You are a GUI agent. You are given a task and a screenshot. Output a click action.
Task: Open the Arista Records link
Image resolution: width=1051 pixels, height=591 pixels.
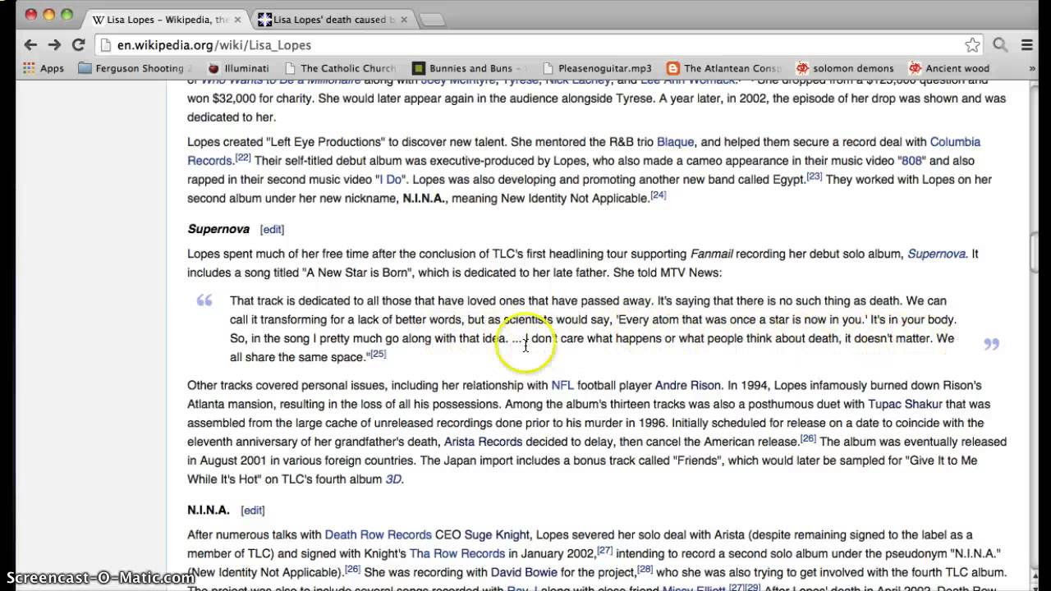484,442
